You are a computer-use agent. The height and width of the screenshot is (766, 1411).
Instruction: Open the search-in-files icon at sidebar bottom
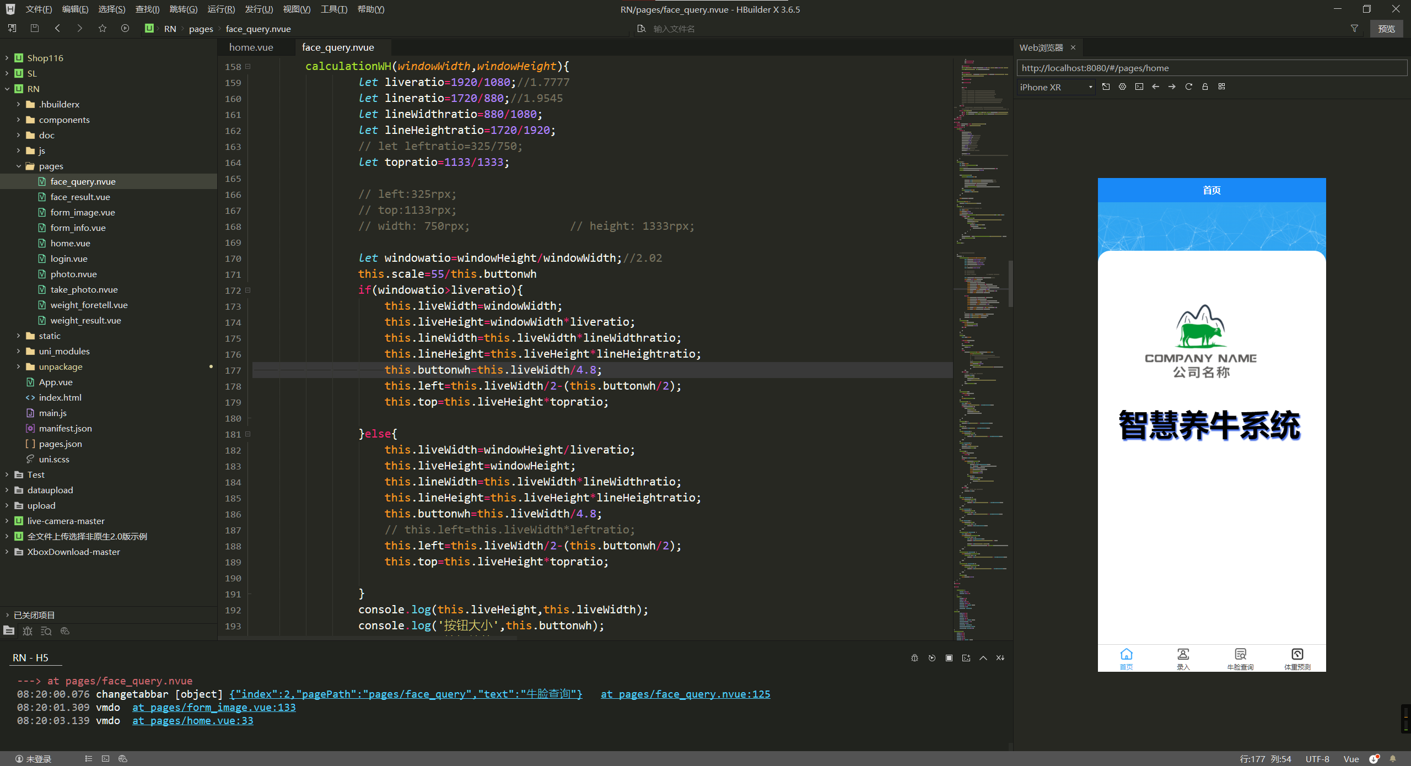click(46, 631)
